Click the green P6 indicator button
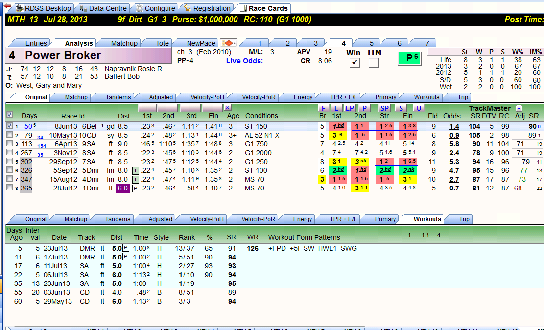This screenshot has width=544, height=330. 410,58
